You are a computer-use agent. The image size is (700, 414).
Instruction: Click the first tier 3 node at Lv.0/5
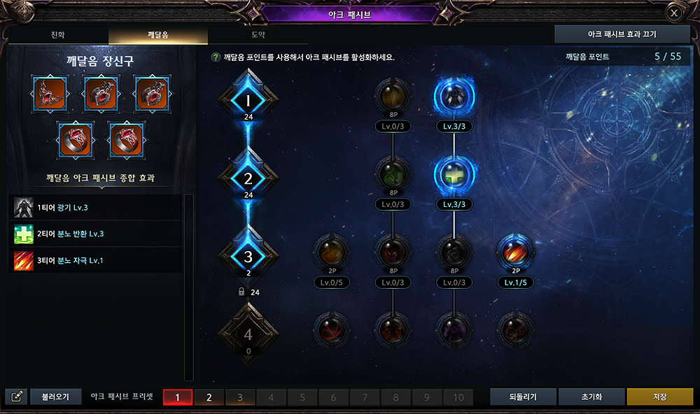pos(332,253)
